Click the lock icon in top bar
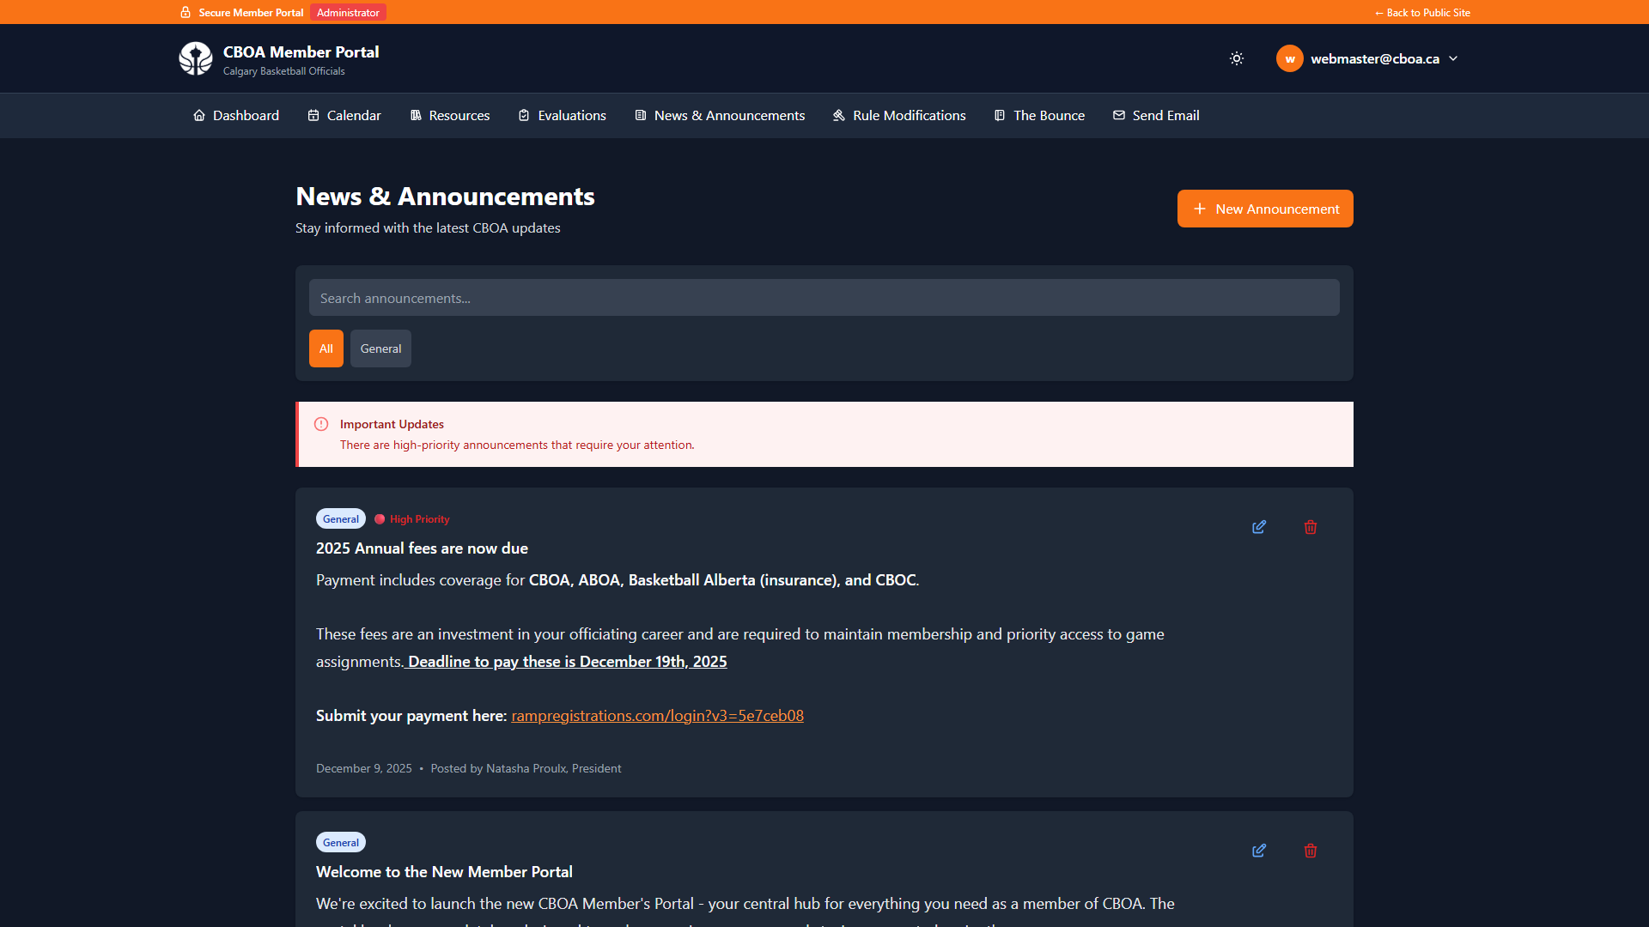This screenshot has height=927, width=1649. (x=186, y=12)
